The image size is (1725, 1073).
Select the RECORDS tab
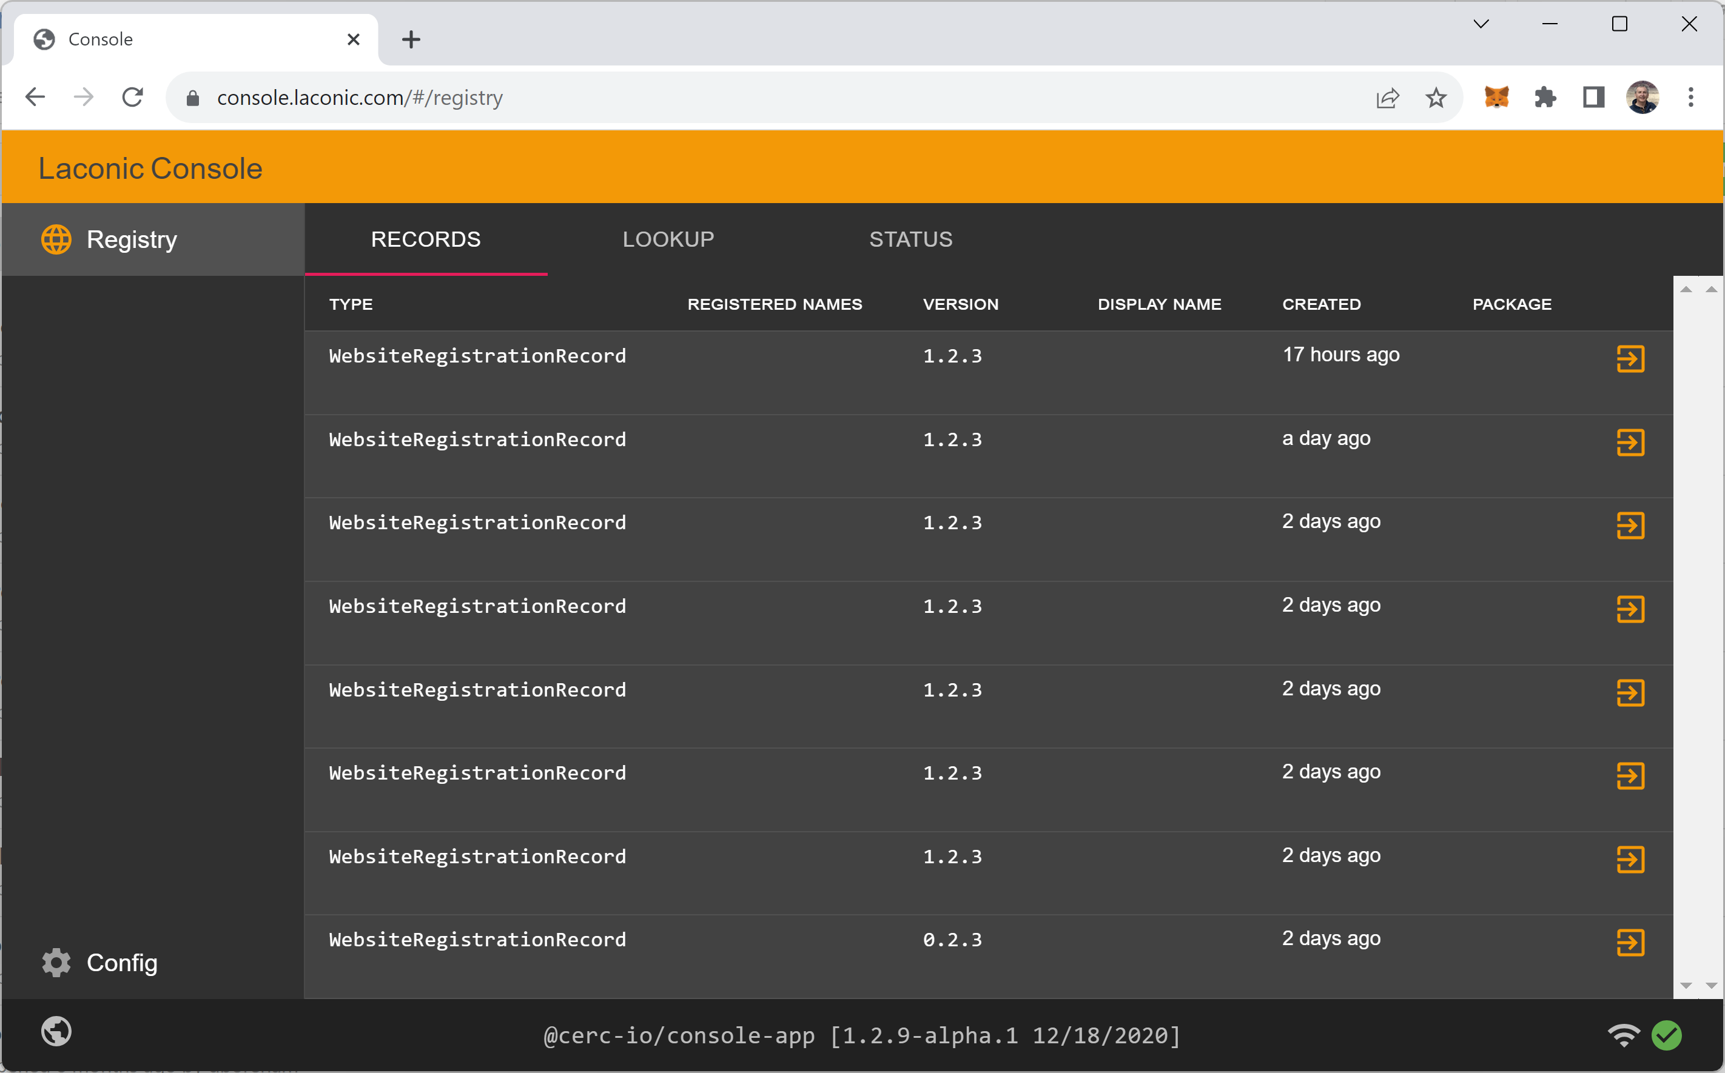tap(425, 239)
